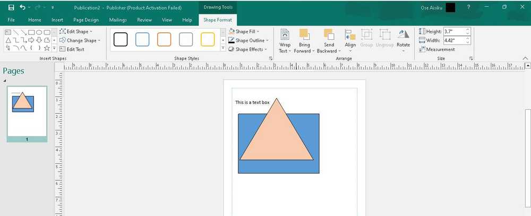Apply the orange outline shape style
This screenshot has width=531, height=216.
point(164,39)
